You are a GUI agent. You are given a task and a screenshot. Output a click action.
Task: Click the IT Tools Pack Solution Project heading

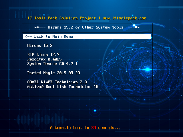coord(62,18)
